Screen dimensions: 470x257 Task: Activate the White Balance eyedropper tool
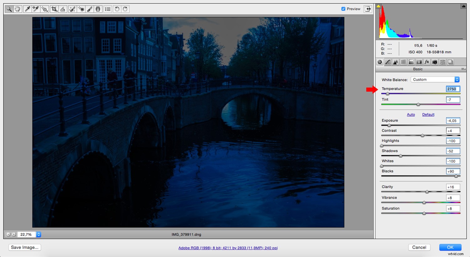[x=27, y=9]
